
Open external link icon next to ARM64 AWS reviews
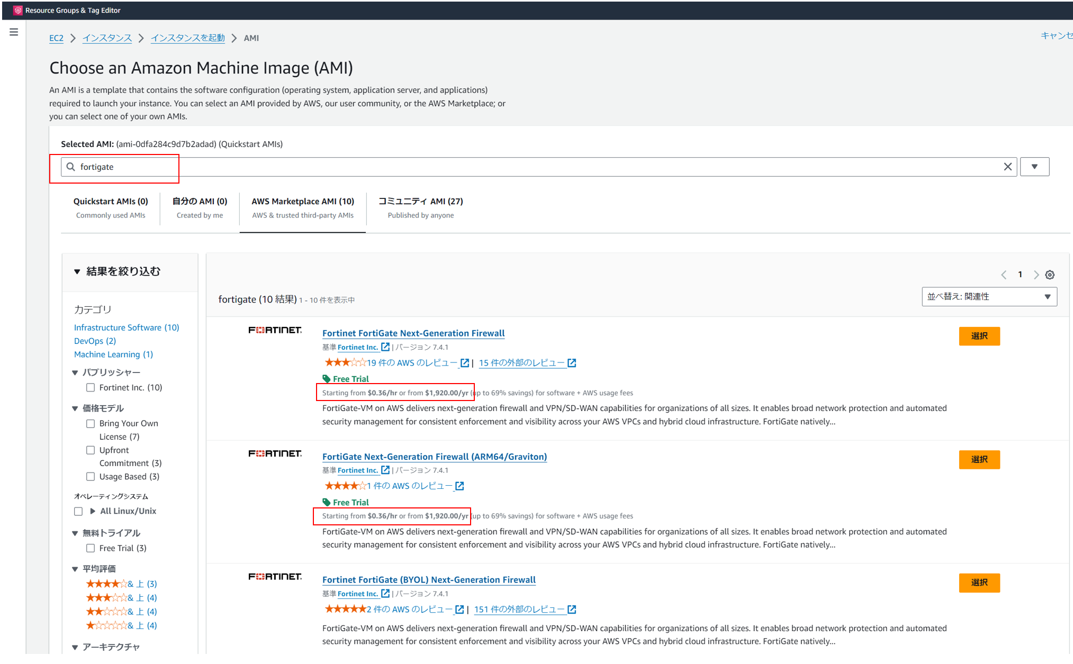pos(459,486)
